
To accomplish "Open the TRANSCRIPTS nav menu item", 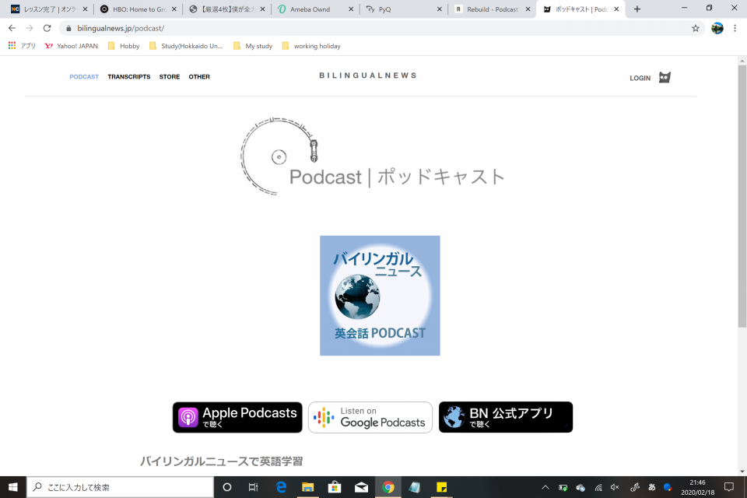I will click(128, 77).
